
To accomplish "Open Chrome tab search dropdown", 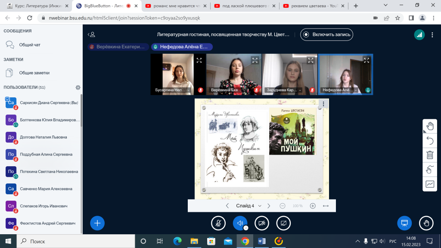I will 385,5.
